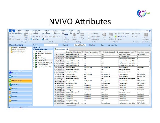Open the Query ribbon tab
This screenshot has height=123, width=160.
[55, 31]
